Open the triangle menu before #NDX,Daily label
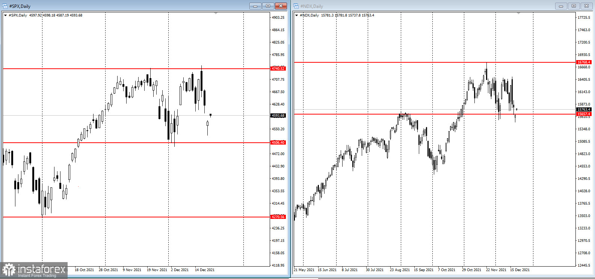The height and width of the screenshot is (279, 595). point(297,15)
